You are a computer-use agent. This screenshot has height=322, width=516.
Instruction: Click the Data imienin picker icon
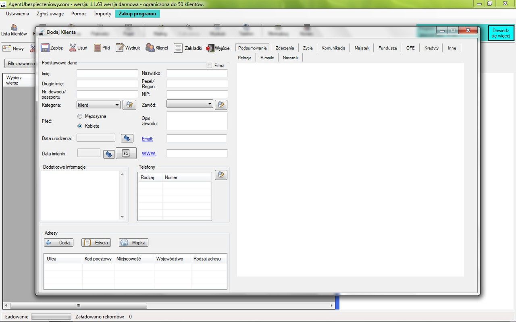(109, 154)
